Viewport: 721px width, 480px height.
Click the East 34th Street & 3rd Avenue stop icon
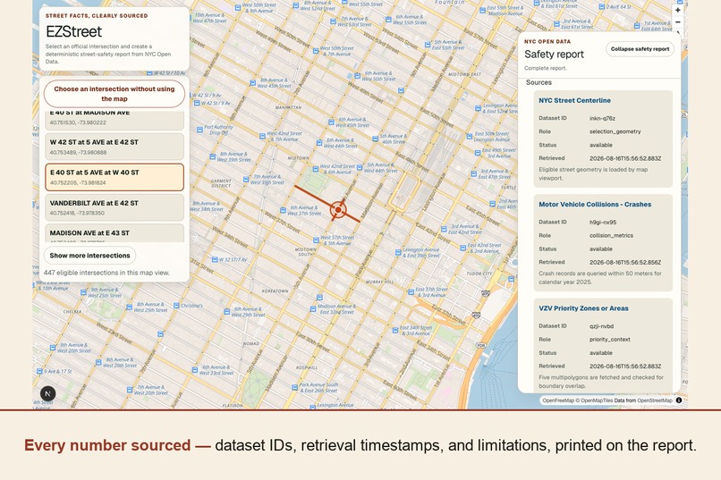[x=395, y=330]
